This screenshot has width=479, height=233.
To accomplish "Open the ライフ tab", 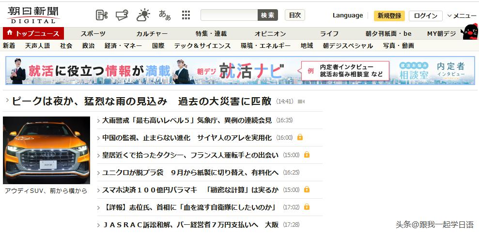I will 329,33.
